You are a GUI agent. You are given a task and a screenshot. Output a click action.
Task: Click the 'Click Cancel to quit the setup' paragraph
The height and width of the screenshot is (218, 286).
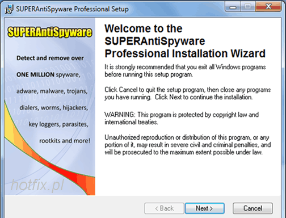point(188,93)
